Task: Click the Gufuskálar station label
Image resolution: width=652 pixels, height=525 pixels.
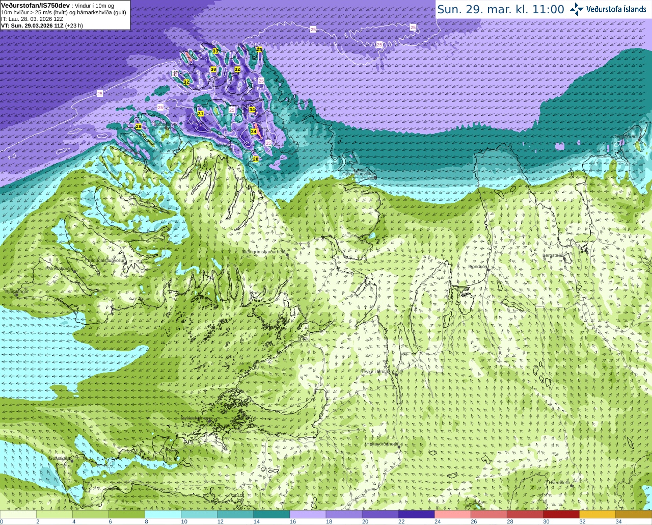Action: click(x=59, y=458)
